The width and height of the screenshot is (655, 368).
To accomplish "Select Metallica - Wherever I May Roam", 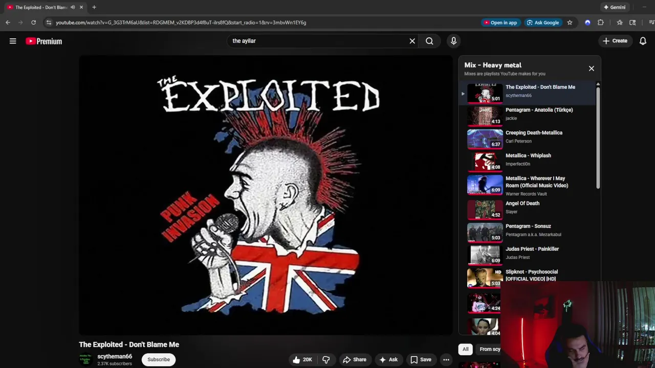I will (x=528, y=186).
